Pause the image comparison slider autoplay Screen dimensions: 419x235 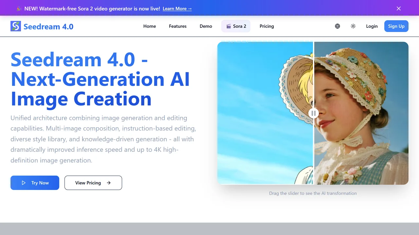click(313, 113)
